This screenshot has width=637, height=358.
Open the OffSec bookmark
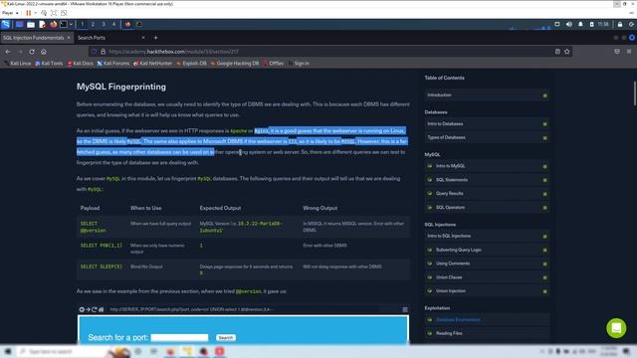point(273,64)
